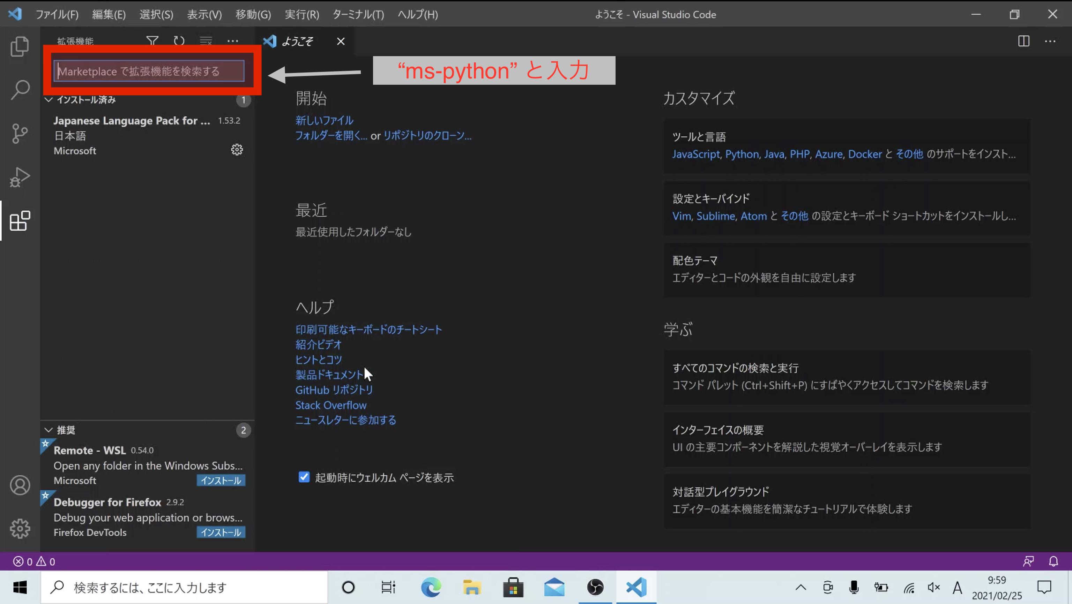The width and height of the screenshot is (1072, 604).
Task: Click errors and warnings status bar indicator
Action: [34, 561]
